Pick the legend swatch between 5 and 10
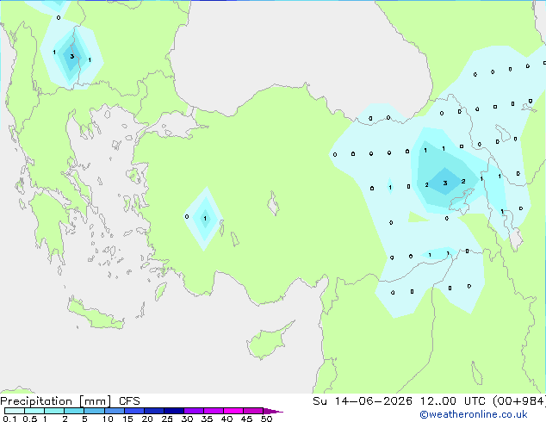Image resolution: width=546 pixels, height=422 pixels. pyautogui.click(x=94, y=411)
